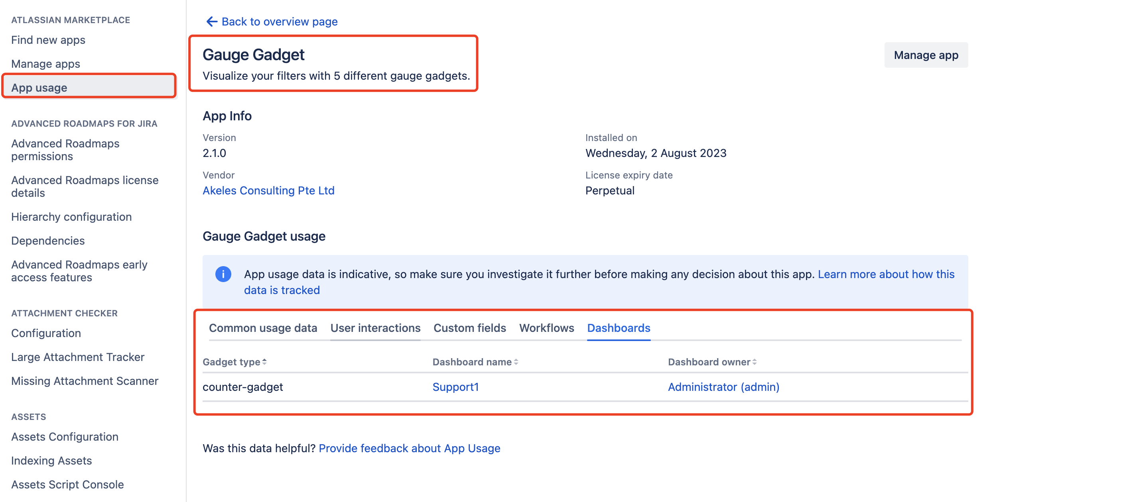Open Large Attachment Tracker sidebar item
This screenshot has width=1135, height=502.
(77, 357)
